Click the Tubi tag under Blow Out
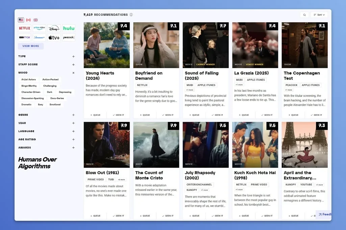346x230 pixels. point(111,179)
